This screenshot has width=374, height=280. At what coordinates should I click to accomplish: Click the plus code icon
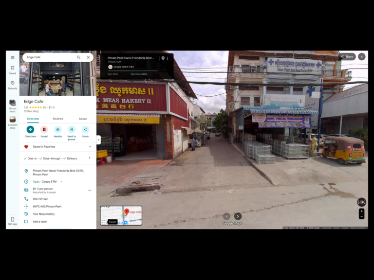coord(26,207)
